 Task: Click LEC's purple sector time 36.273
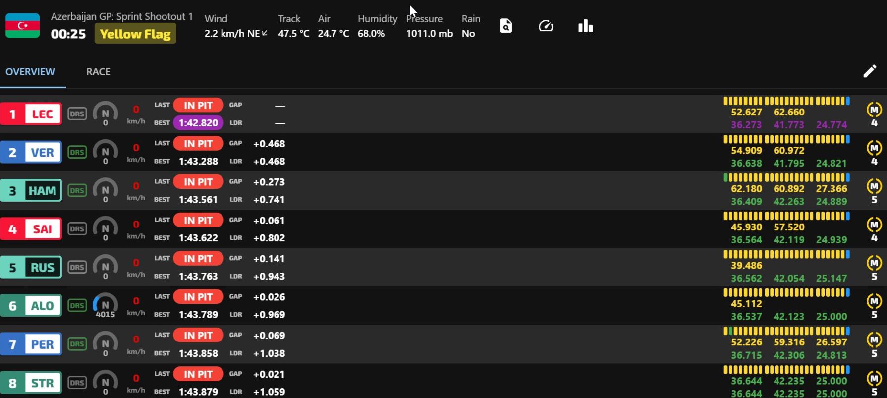click(x=746, y=125)
